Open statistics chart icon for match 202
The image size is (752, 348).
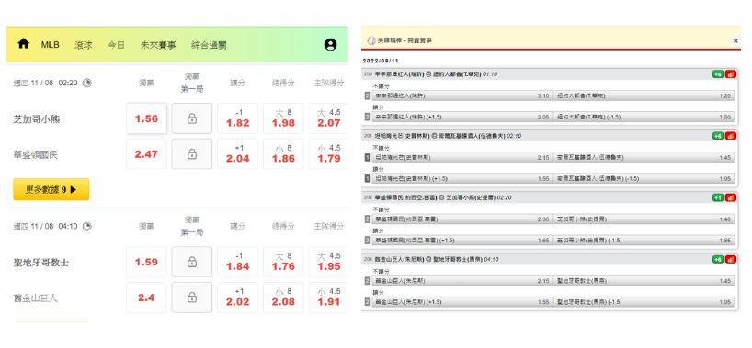[x=731, y=197]
